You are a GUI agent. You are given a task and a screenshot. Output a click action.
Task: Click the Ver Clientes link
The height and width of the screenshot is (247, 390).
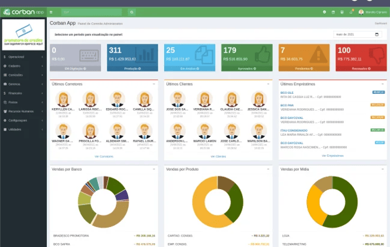(218, 156)
